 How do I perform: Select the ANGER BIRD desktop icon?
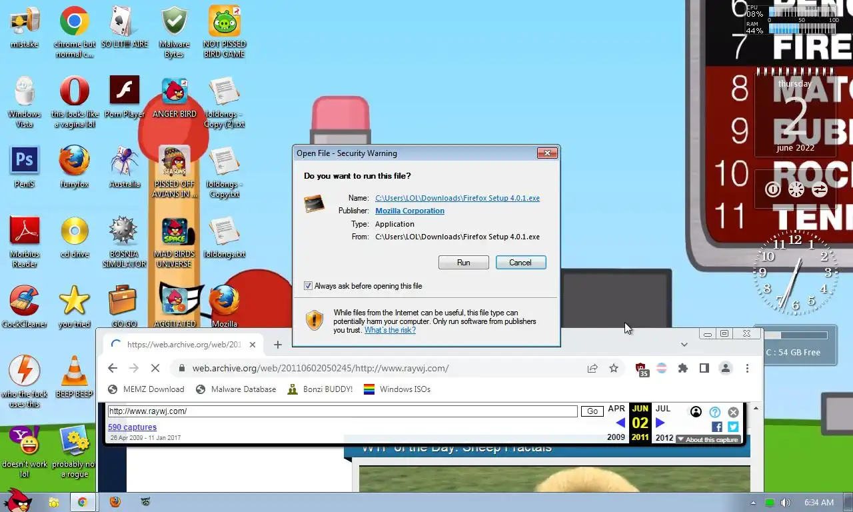point(175,97)
